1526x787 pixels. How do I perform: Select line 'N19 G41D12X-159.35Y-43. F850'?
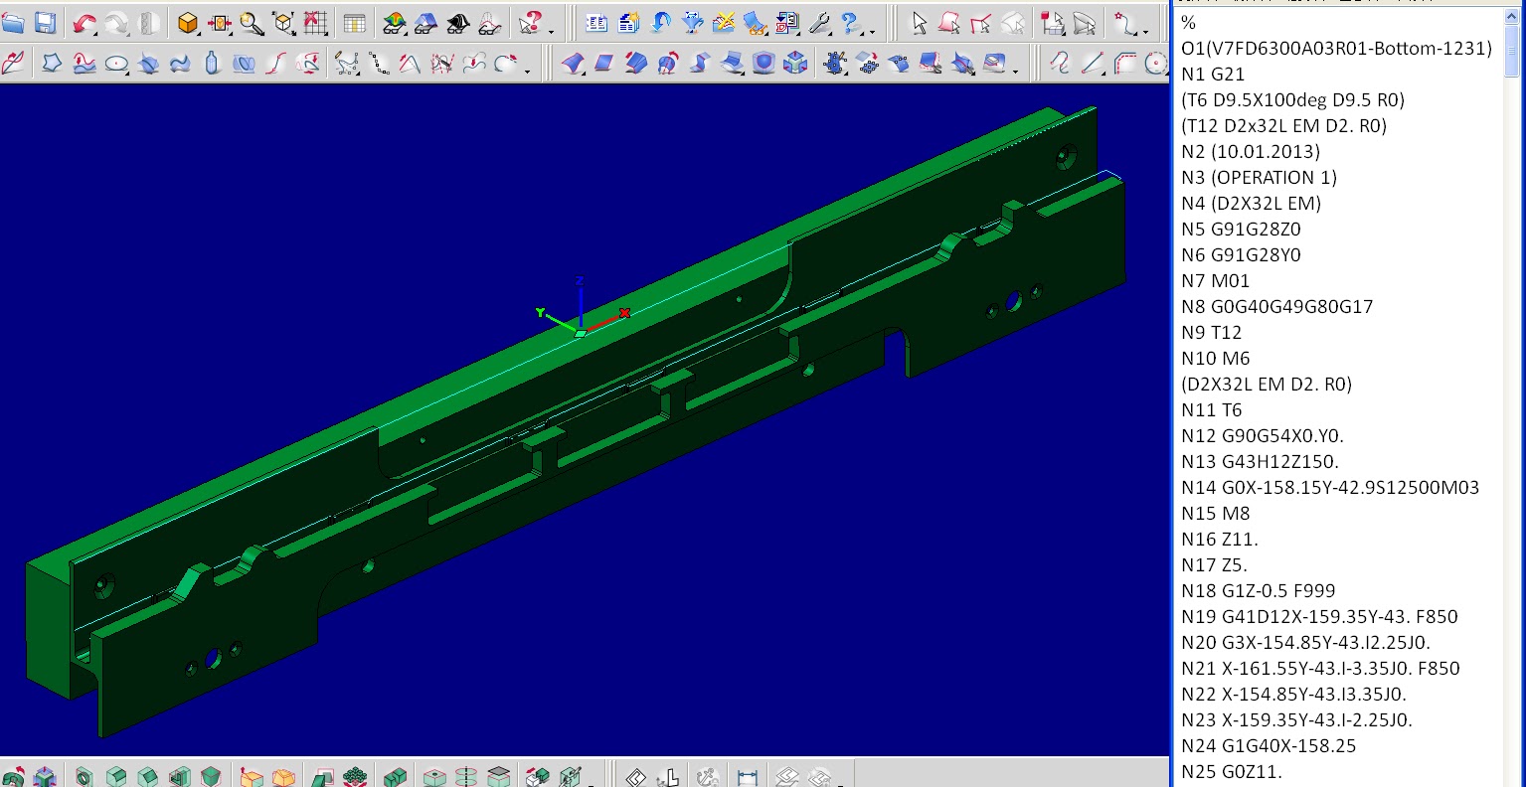[1319, 616]
